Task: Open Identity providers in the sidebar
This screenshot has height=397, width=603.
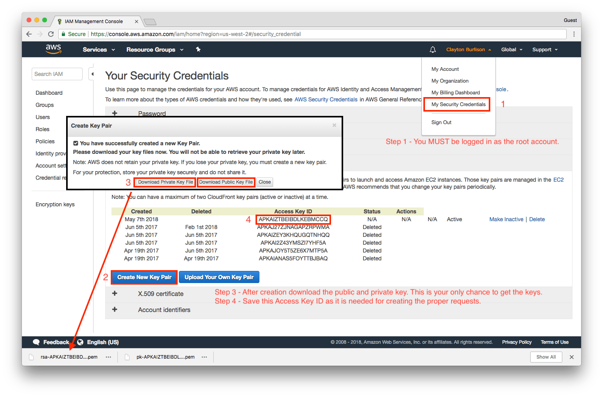Action: [x=51, y=153]
